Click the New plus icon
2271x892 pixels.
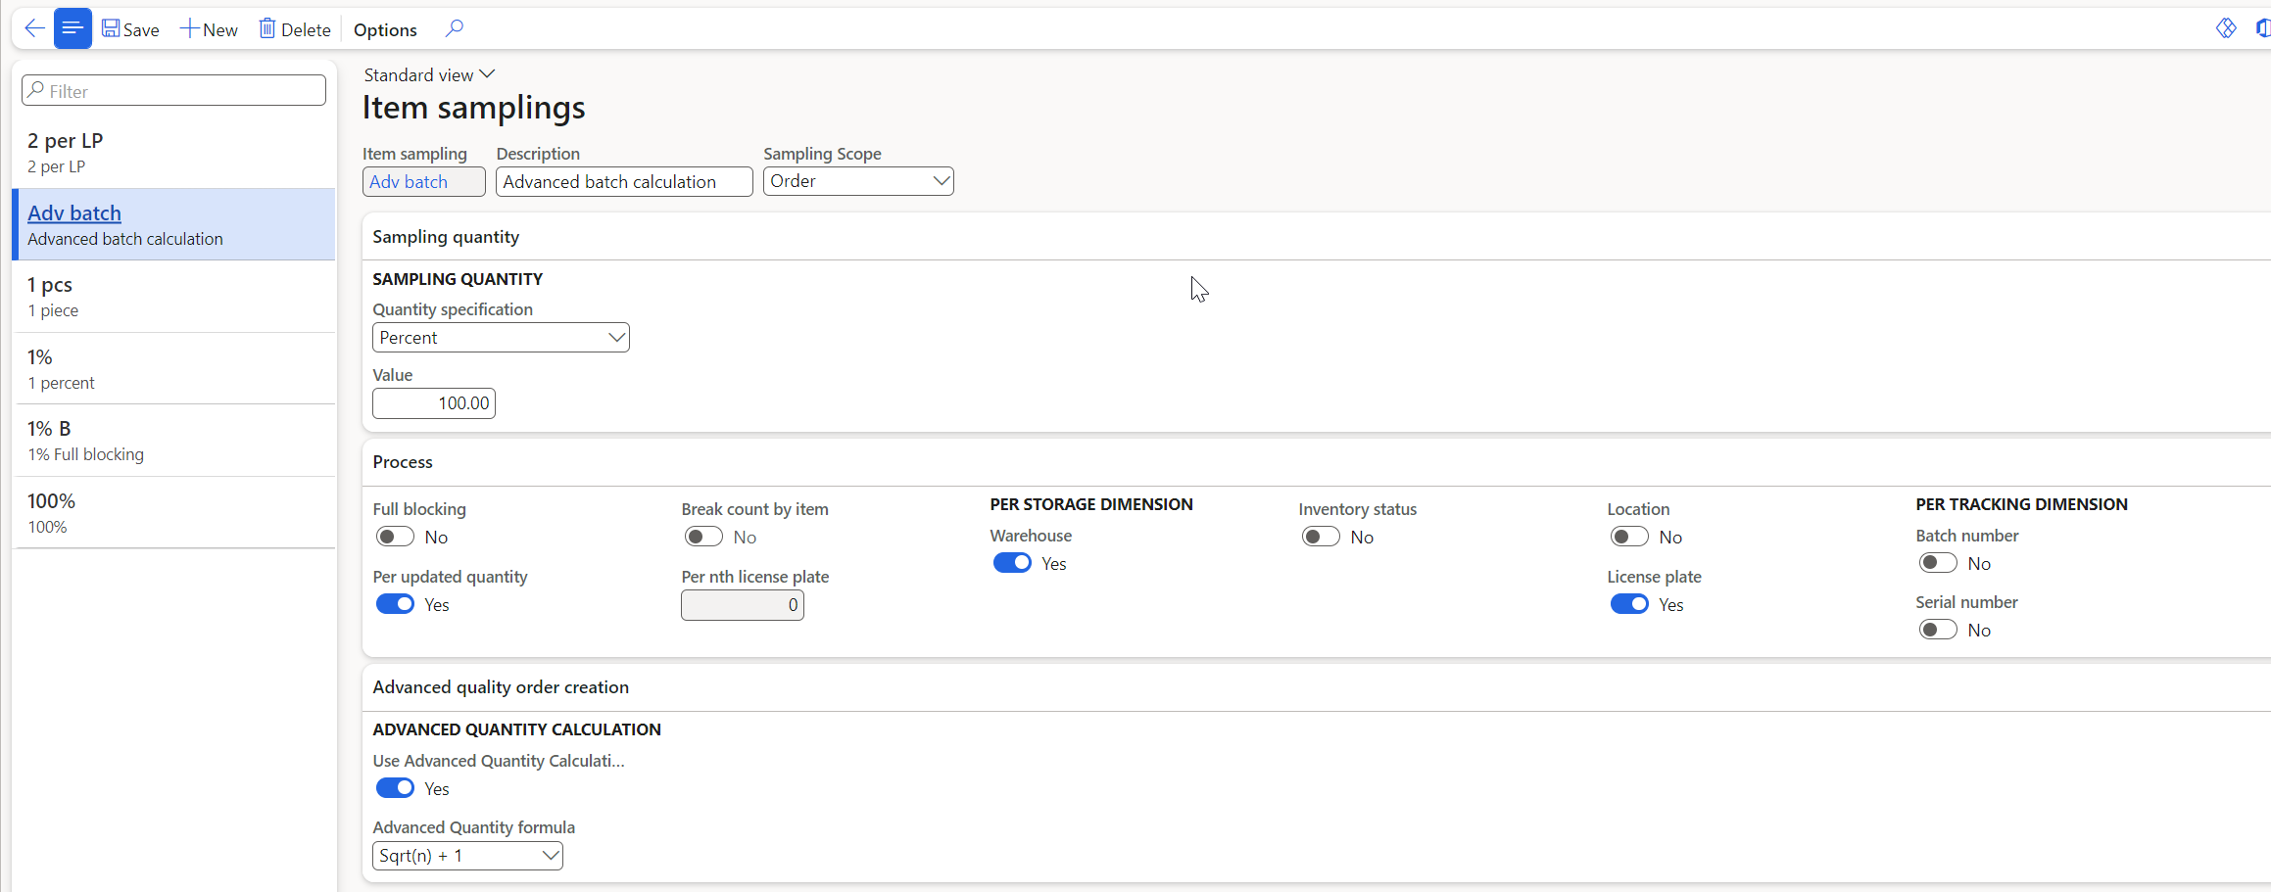189,28
